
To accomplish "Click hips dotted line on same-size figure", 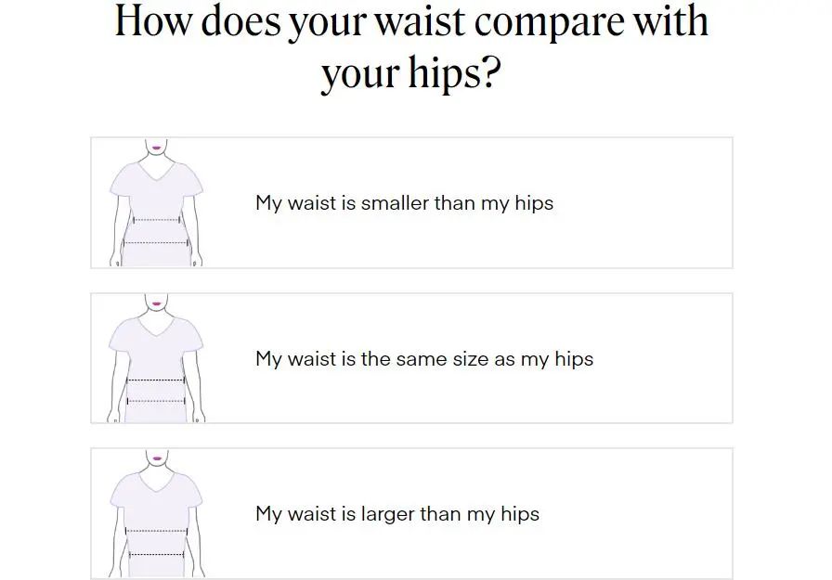I will 156,400.
